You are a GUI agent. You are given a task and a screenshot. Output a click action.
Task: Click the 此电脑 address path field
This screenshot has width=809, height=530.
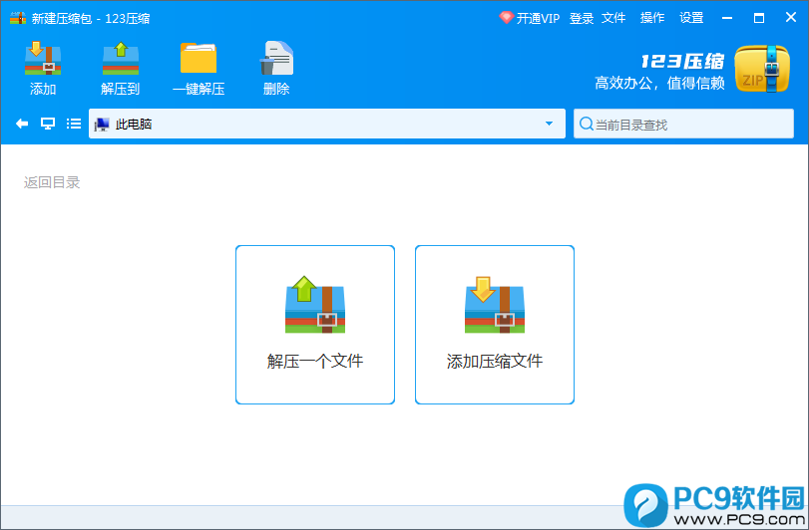[327, 124]
